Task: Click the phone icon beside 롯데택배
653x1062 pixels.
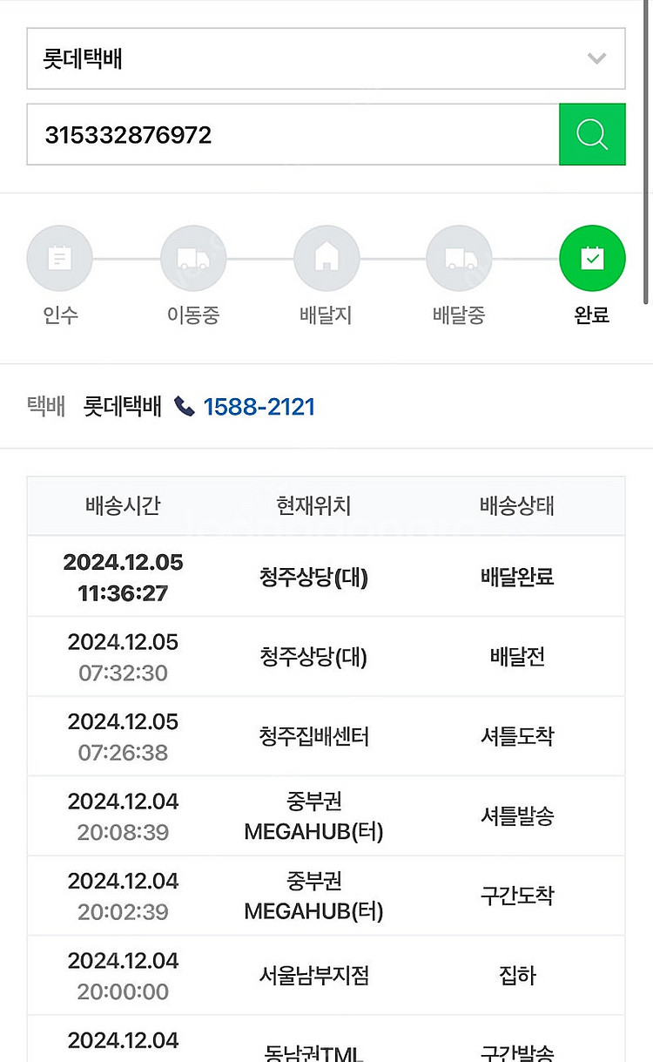Action: pos(185,407)
